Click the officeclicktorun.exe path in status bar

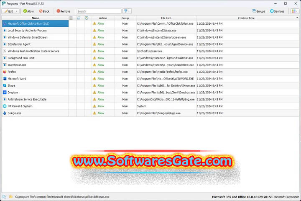62,197
